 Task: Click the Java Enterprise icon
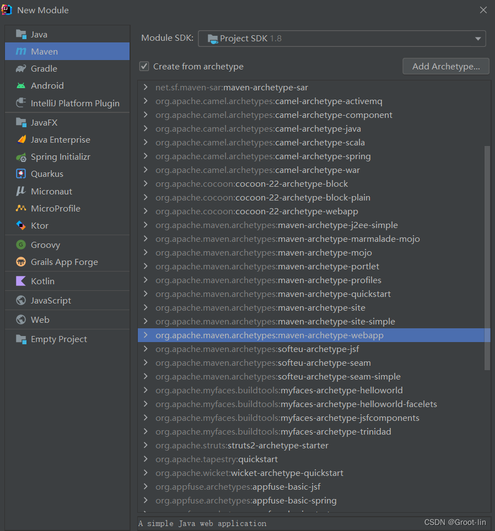[21, 139]
